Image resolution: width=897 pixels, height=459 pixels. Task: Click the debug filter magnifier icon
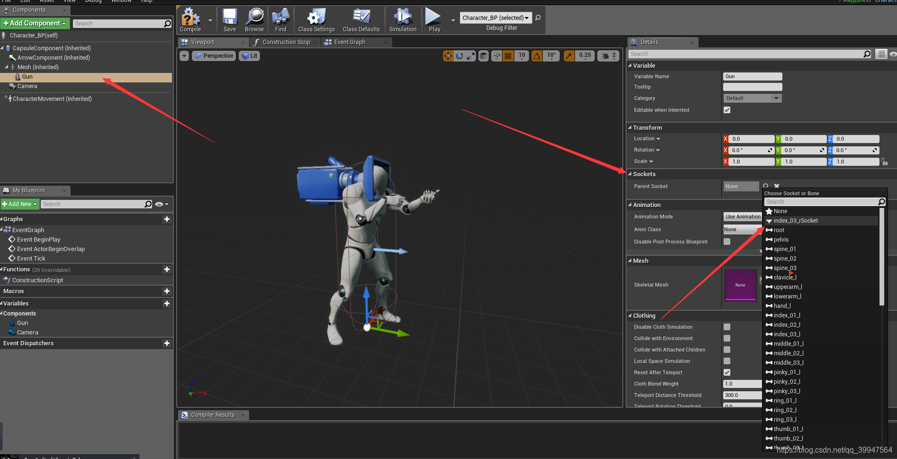tap(538, 18)
